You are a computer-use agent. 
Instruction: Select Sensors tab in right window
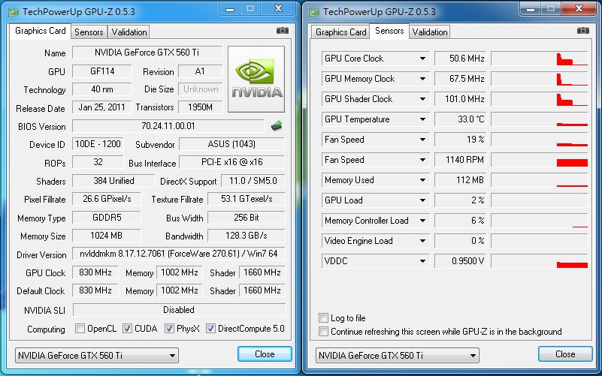389,31
